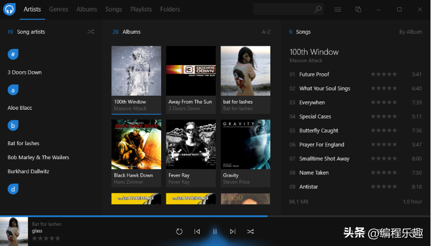
Task: Jump to the # letter group
Action: [13, 55]
